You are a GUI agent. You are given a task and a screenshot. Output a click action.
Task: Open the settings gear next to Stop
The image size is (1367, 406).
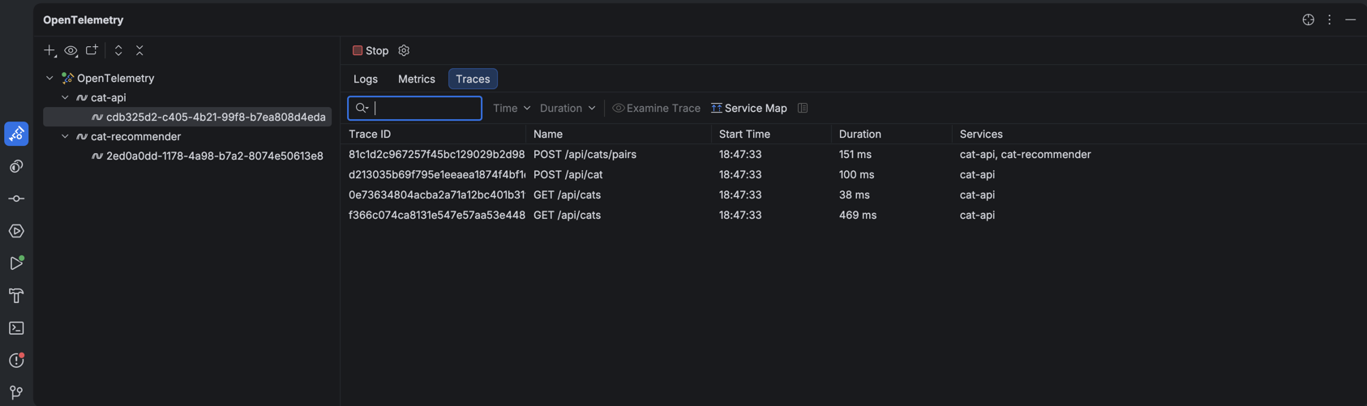(404, 50)
